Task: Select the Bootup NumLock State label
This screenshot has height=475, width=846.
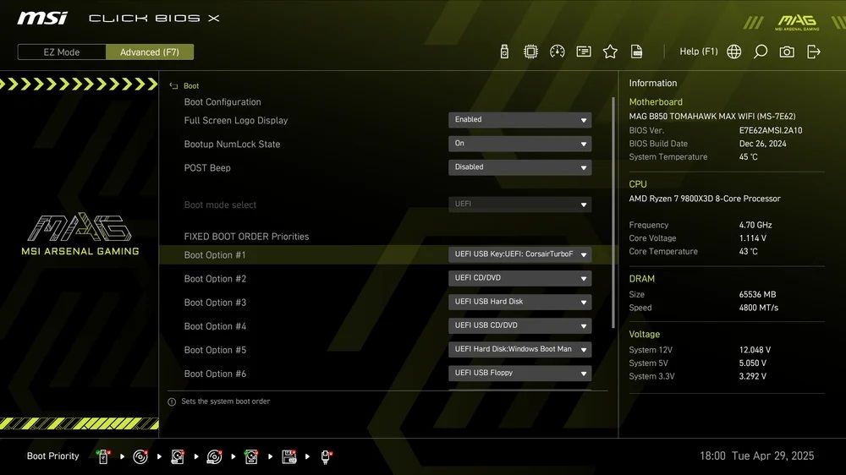Action: [232, 144]
